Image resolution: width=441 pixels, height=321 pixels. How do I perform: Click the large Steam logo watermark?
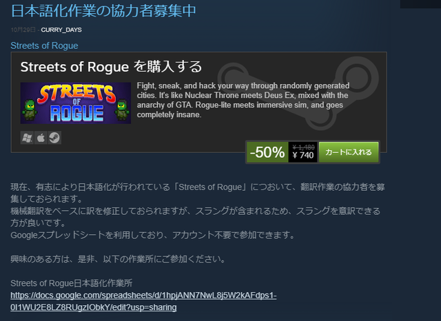[x=298, y=93]
